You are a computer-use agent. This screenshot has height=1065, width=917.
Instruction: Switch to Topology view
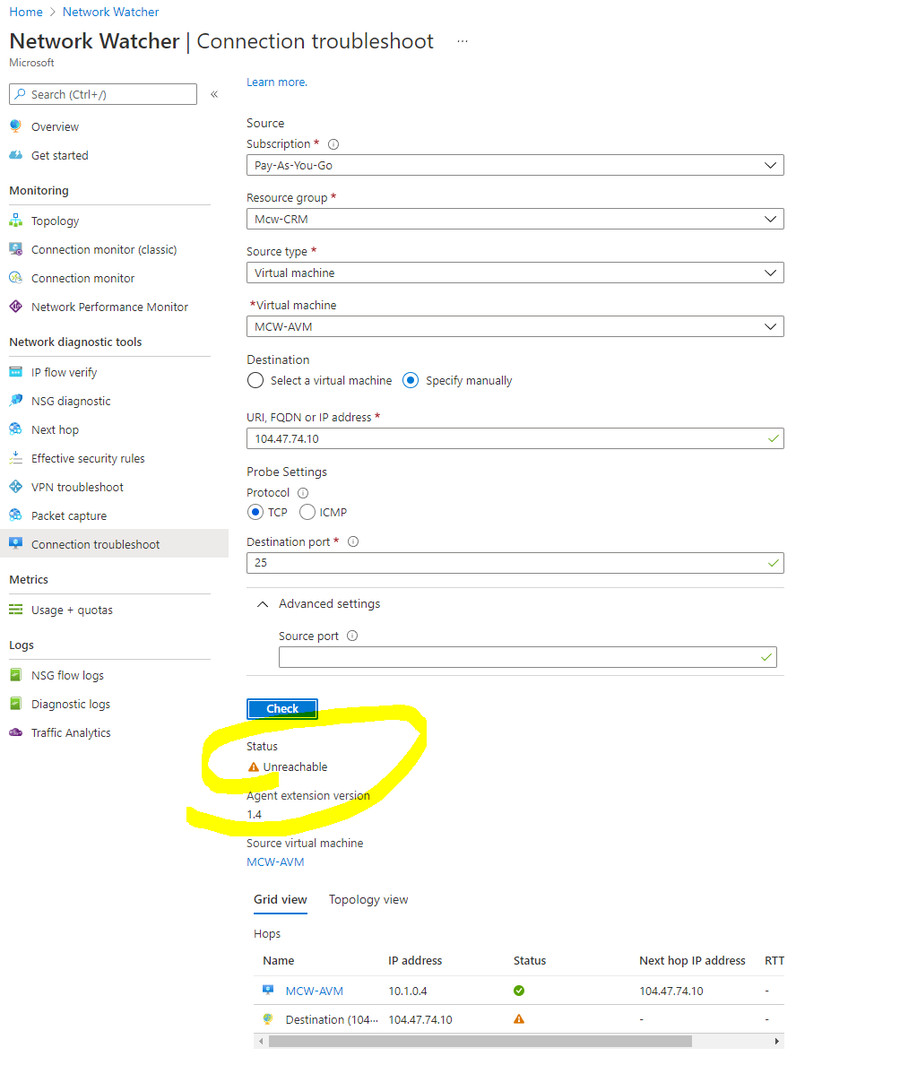[x=368, y=899]
